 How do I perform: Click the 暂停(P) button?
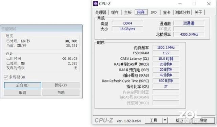pos(61,85)
